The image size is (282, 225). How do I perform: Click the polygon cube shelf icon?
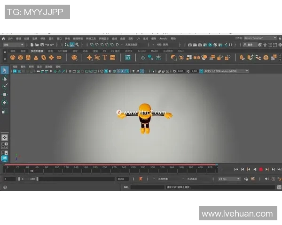[21, 58]
